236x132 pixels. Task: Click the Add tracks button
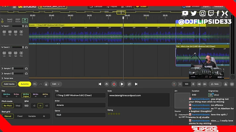tap(9, 84)
